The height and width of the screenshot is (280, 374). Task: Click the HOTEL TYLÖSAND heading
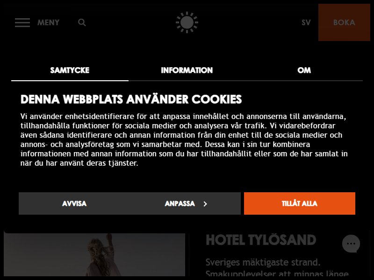point(261,240)
